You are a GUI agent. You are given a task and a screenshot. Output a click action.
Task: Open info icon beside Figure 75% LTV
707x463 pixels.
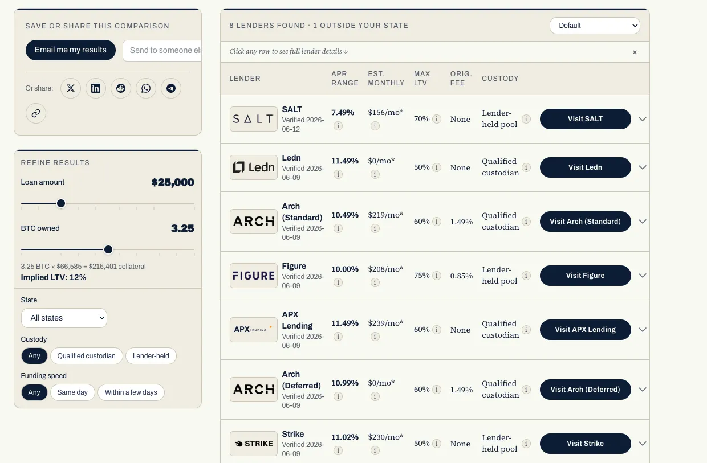click(x=437, y=276)
